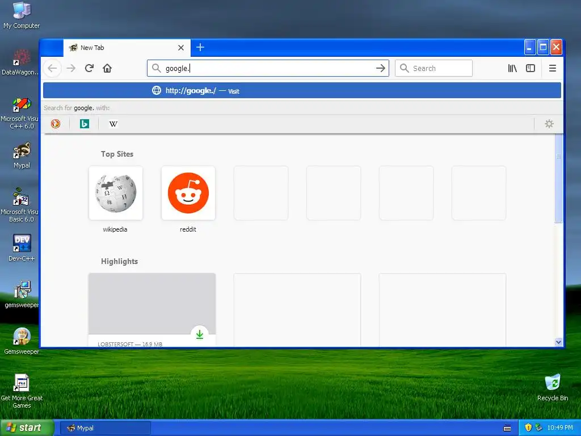This screenshot has width=581, height=436.
Task: Select the Mypal desktop shortcut
Action: (22, 156)
